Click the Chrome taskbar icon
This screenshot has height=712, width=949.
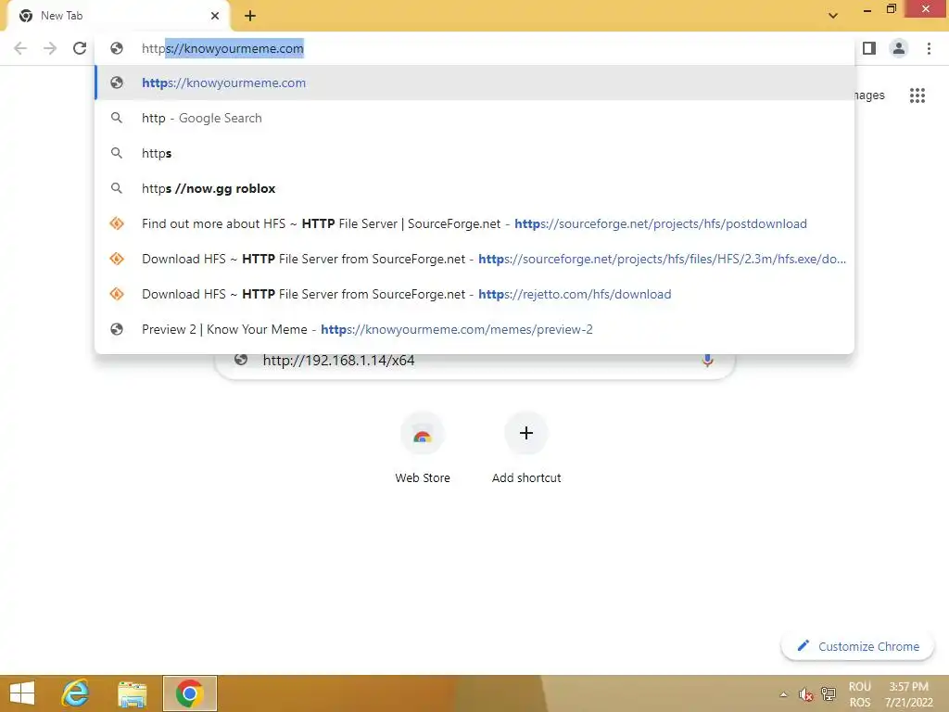pyautogui.click(x=189, y=693)
